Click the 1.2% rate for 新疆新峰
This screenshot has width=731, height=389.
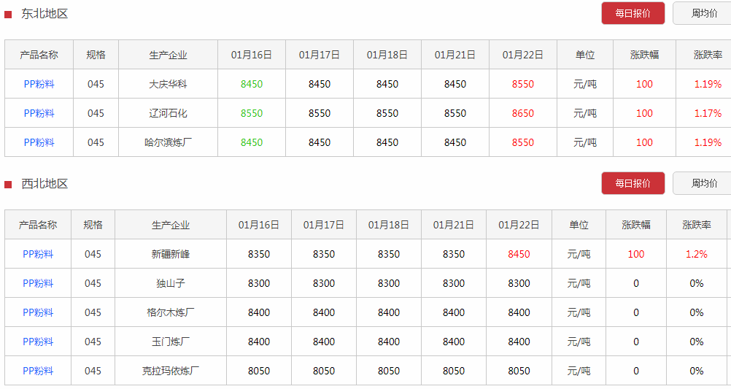pyautogui.click(x=697, y=254)
